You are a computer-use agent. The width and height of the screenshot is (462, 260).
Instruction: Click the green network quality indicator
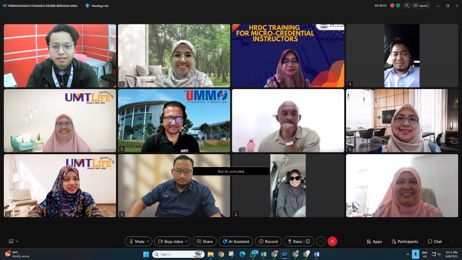[x=398, y=6]
